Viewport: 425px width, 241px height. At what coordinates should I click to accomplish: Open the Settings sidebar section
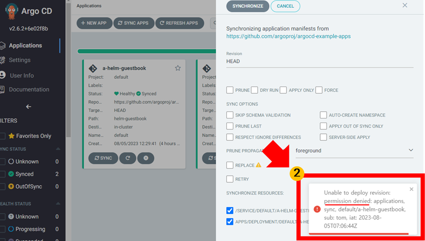[19, 60]
